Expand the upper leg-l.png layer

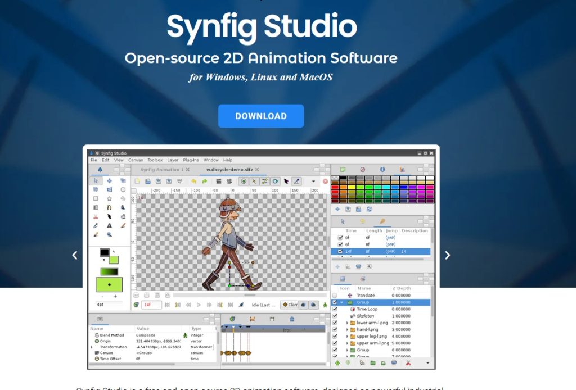tap(347, 337)
